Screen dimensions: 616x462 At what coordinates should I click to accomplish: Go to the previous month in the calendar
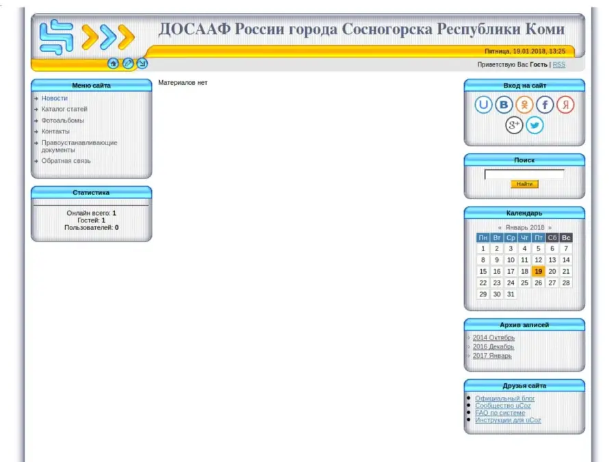(500, 227)
